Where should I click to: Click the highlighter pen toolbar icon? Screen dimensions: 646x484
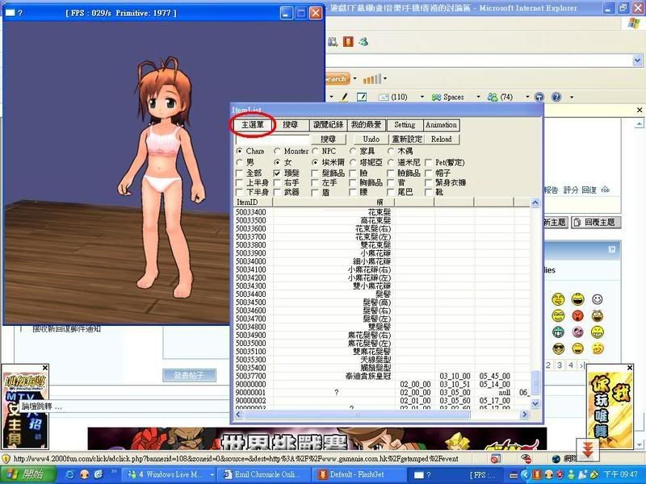(x=344, y=97)
